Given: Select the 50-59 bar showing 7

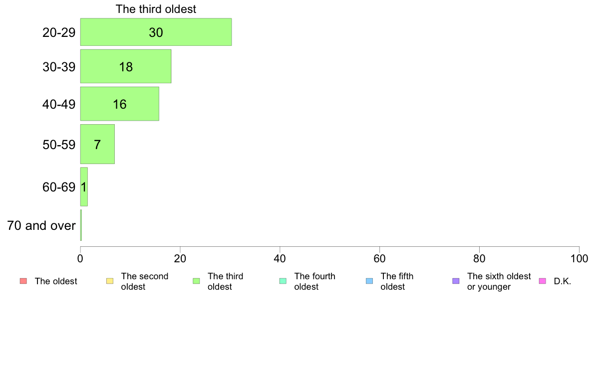Looking at the screenshot, I should pyautogui.click(x=97, y=144).
